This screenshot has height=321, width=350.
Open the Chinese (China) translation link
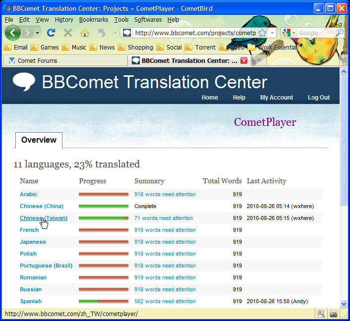(x=42, y=206)
